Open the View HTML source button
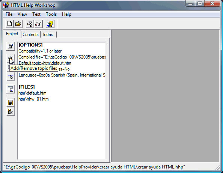The height and width of the screenshot is (173, 223). click(x=11, y=89)
